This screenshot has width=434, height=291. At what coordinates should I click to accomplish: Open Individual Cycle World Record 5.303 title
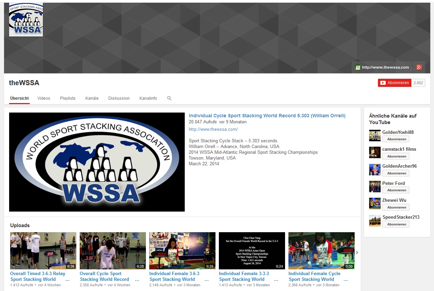tap(267, 116)
